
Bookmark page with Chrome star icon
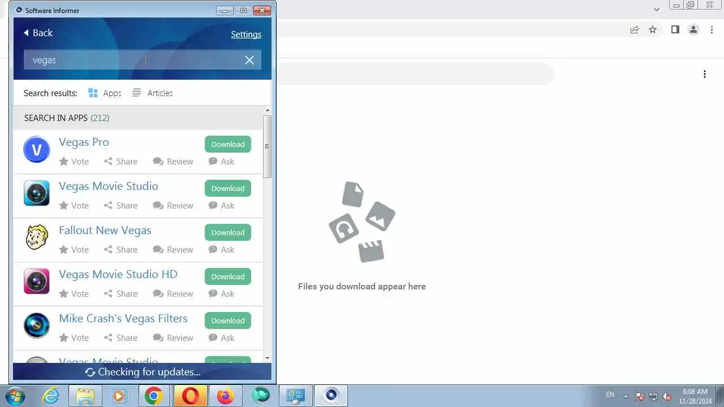653,30
